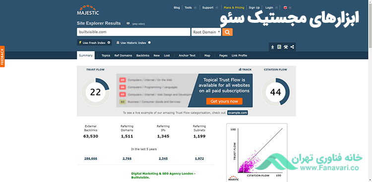Image resolution: width=372 pixels, height=182 pixels.
Task: Click the Trust Flow 22 gauge
Action: 95,92
